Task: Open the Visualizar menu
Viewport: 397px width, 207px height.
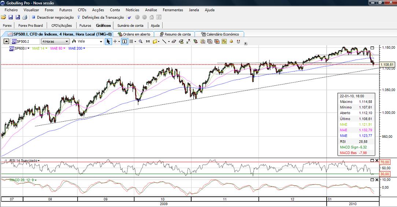Action: 31,10
